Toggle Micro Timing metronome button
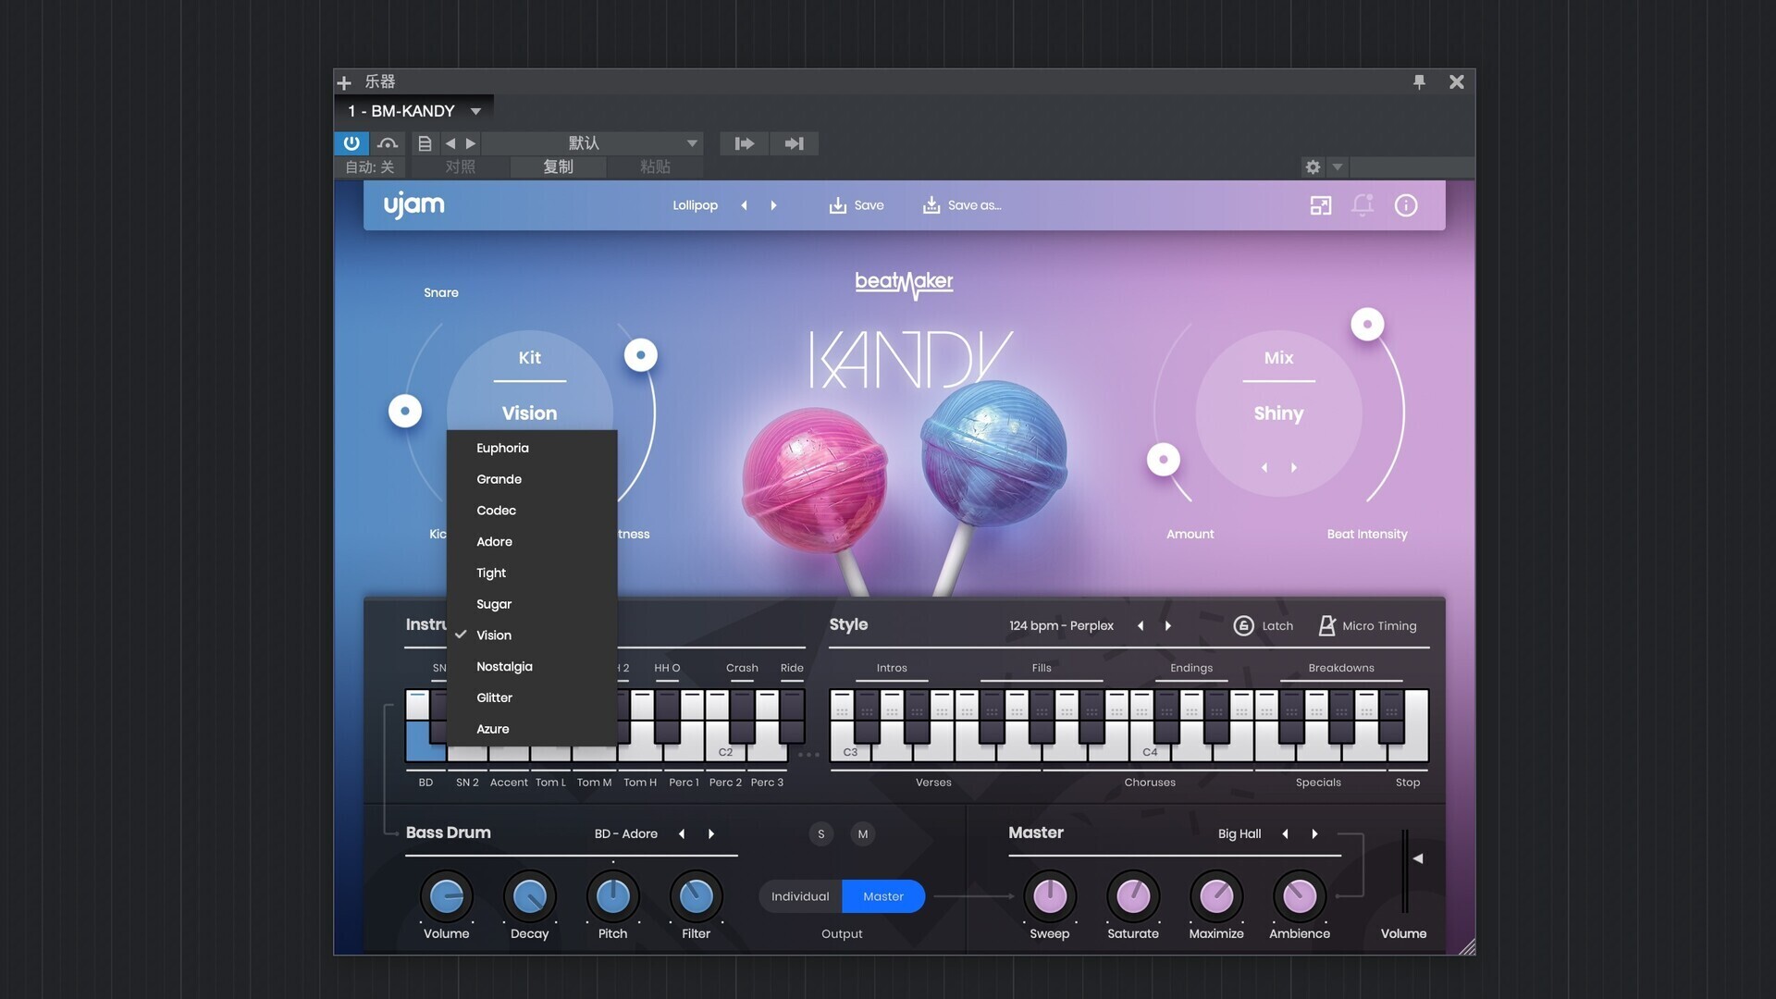The image size is (1776, 999). click(1366, 626)
